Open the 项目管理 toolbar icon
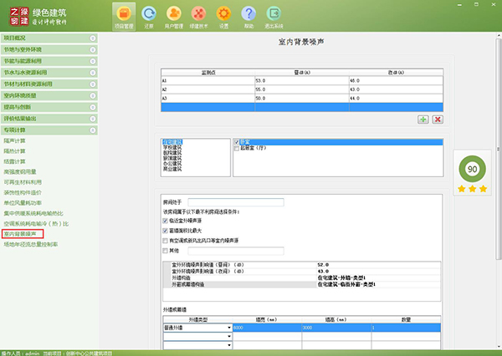502x356 pixels. (124, 15)
